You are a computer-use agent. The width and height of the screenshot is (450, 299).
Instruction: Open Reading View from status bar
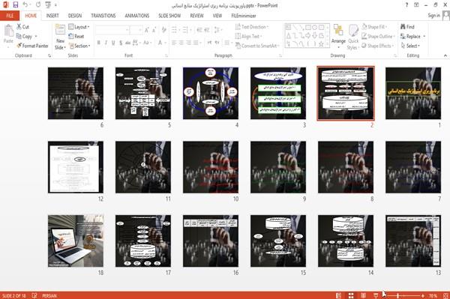pos(363,295)
